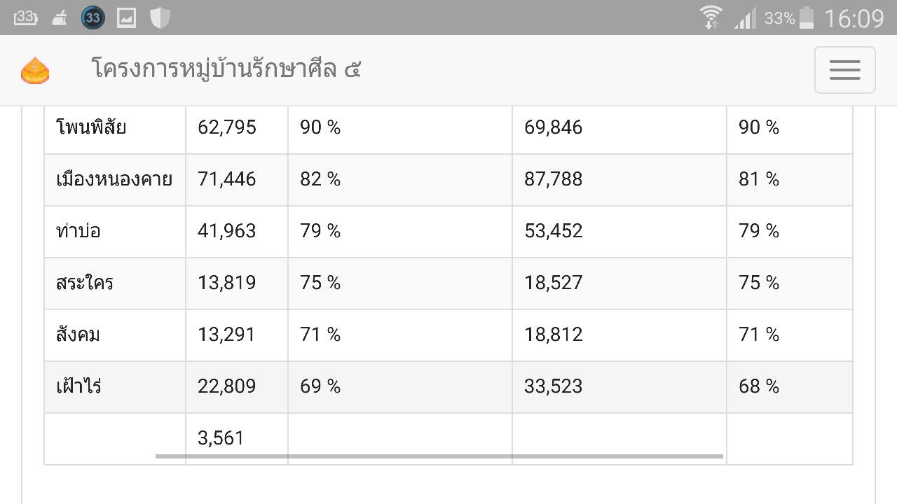
Task: Select the โพนพิสัย row name cell
Action: (115, 128)
